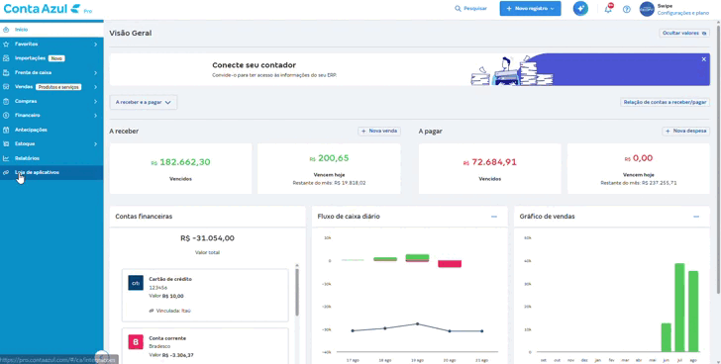Click the Estoque sidebar icon
This screenshot has width=721, height=364.
click(x=6, y=144)
